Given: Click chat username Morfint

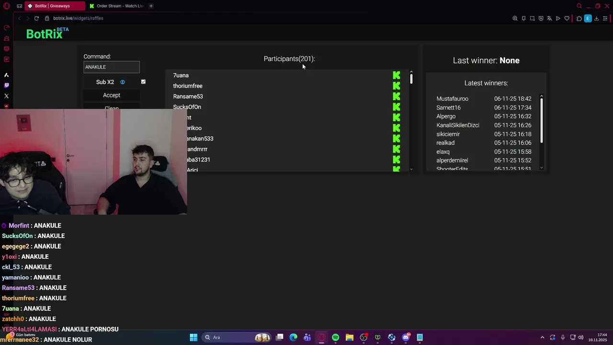Looking at the screenshot, I should pyautogui.click(x=19, y=226).
